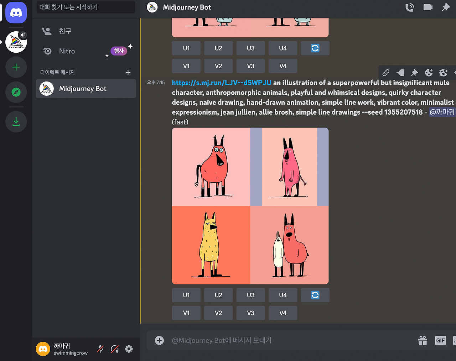Re-roll using refresh button below mule grid

(x=315, y=295)
